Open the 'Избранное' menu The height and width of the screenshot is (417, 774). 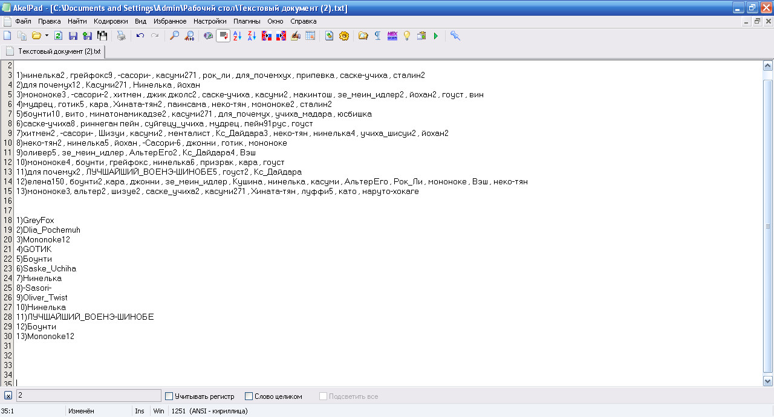pyautogui.click(x=170, y=21)
